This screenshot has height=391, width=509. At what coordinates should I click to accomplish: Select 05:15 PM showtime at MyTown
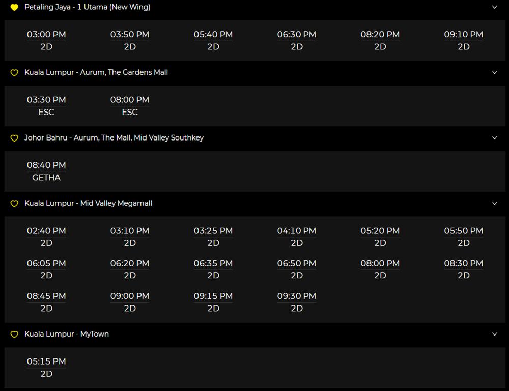[46, 367]
